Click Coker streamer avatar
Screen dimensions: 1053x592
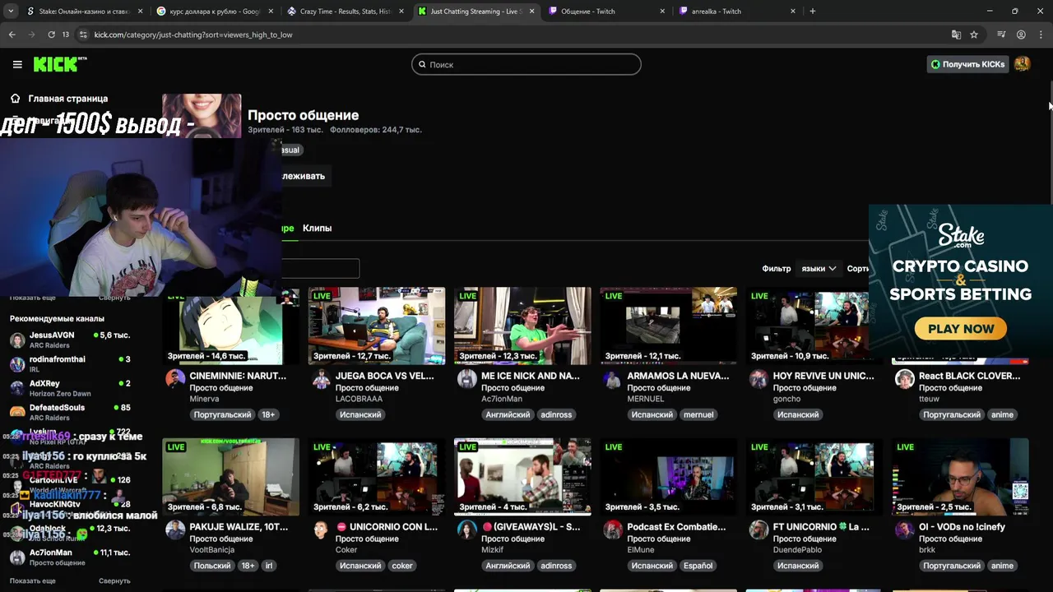click(321, 530)
